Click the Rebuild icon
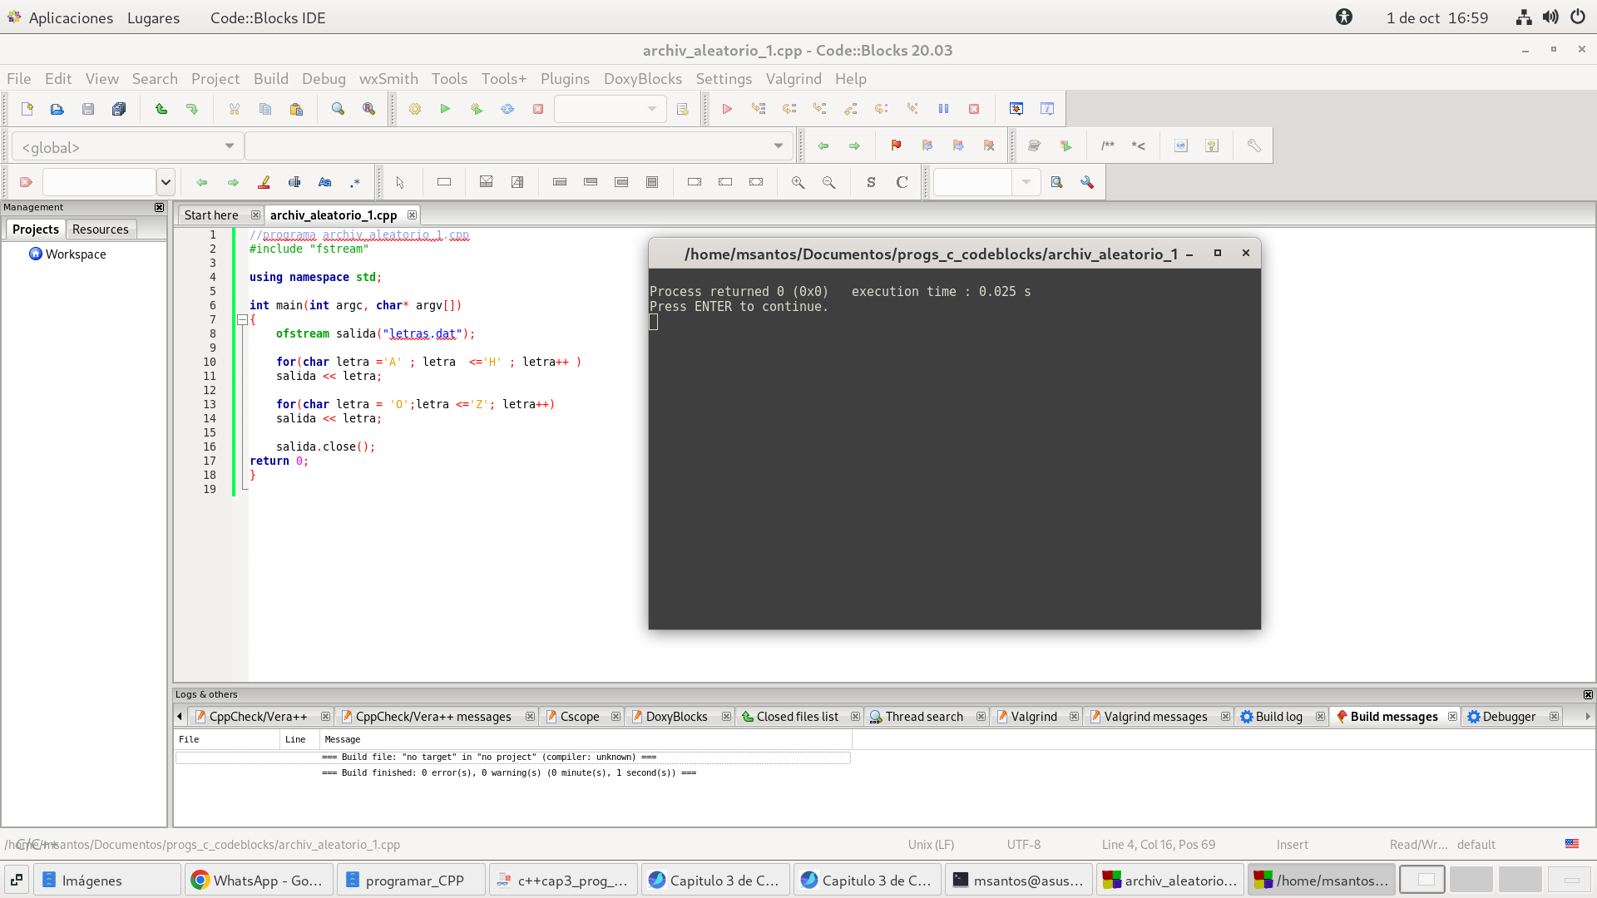The width and height of the screenshot is (1597, 898). (x=507, y=109)
